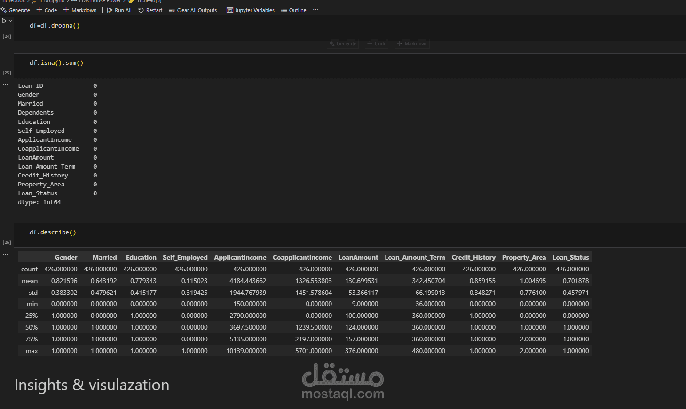The height and width of the screenshot is (409, 686).
Task: Click execution count [25]
Action: 7,73
